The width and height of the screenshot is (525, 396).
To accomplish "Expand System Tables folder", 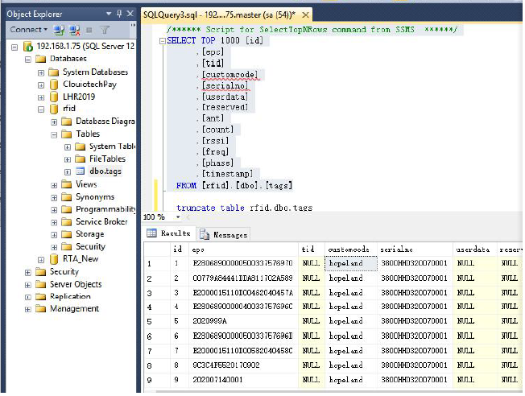I will (68, 147).
